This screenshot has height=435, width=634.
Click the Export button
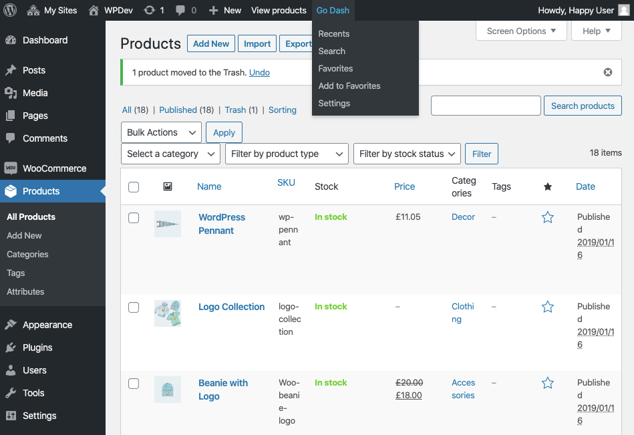point(296,43)
